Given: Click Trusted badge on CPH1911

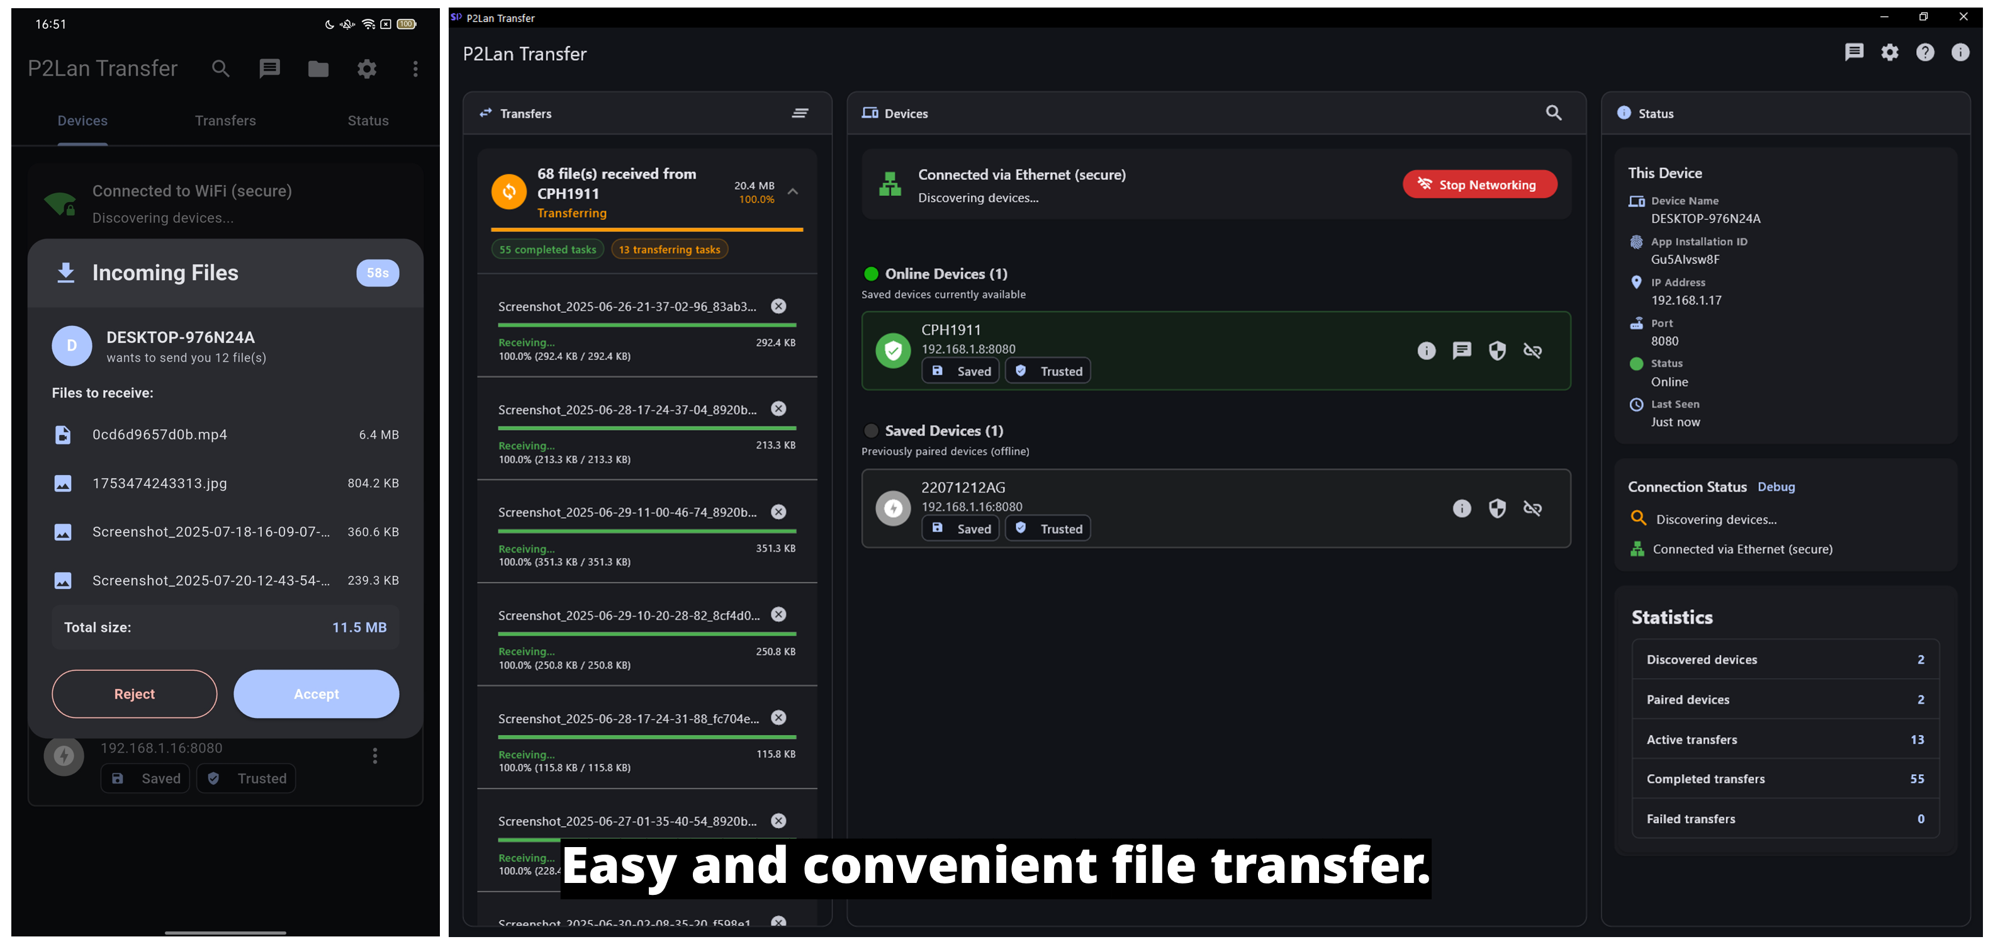Looking at the screenshot, I should (1048, 371).
